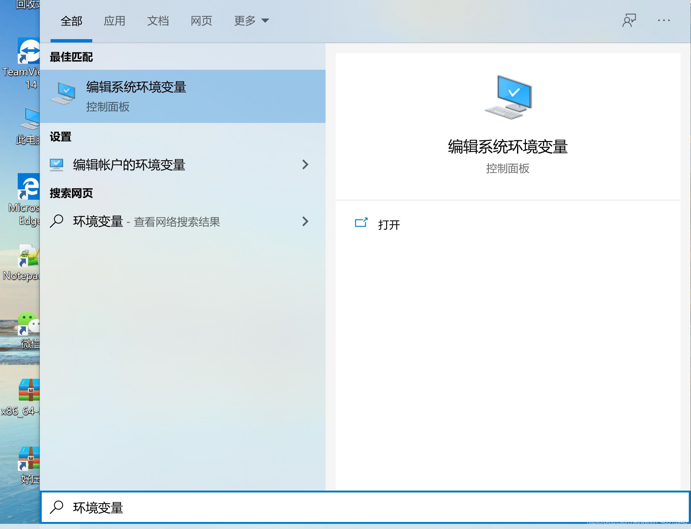Click 打开 to open the control panel item

pos(389,224)
